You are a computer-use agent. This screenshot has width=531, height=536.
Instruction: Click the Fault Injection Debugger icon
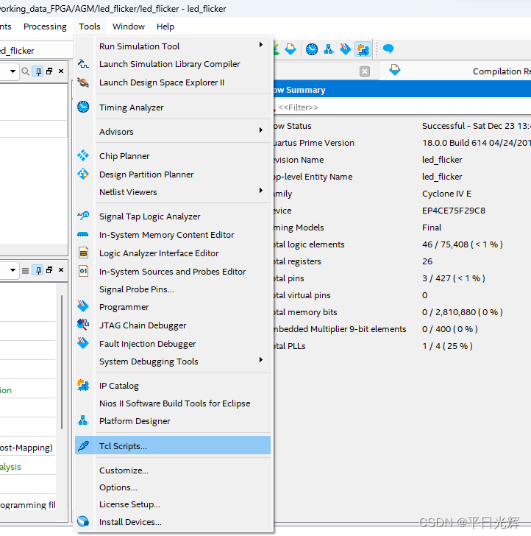83,343
